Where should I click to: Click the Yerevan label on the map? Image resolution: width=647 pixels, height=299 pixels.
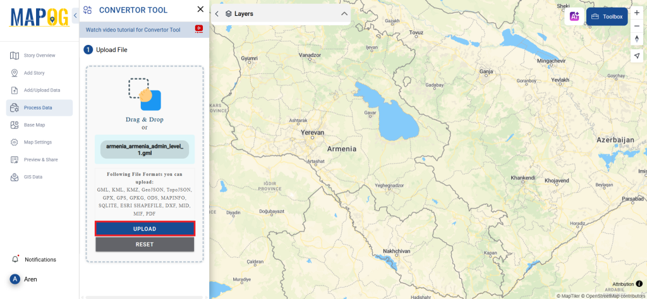pyautogui.click(x=312, y=133)
